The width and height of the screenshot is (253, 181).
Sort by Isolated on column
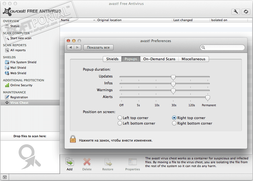(x=229, y=20)
